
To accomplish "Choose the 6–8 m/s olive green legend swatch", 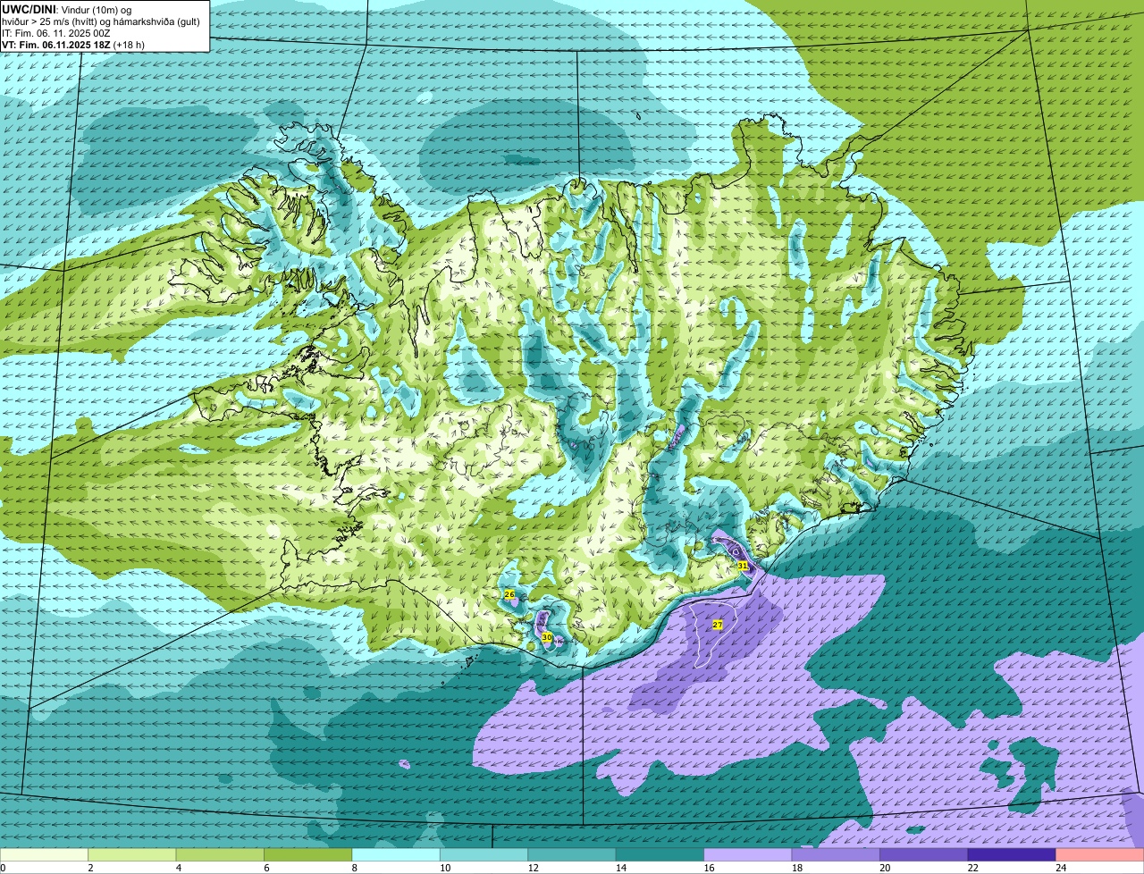I will 308,855.
